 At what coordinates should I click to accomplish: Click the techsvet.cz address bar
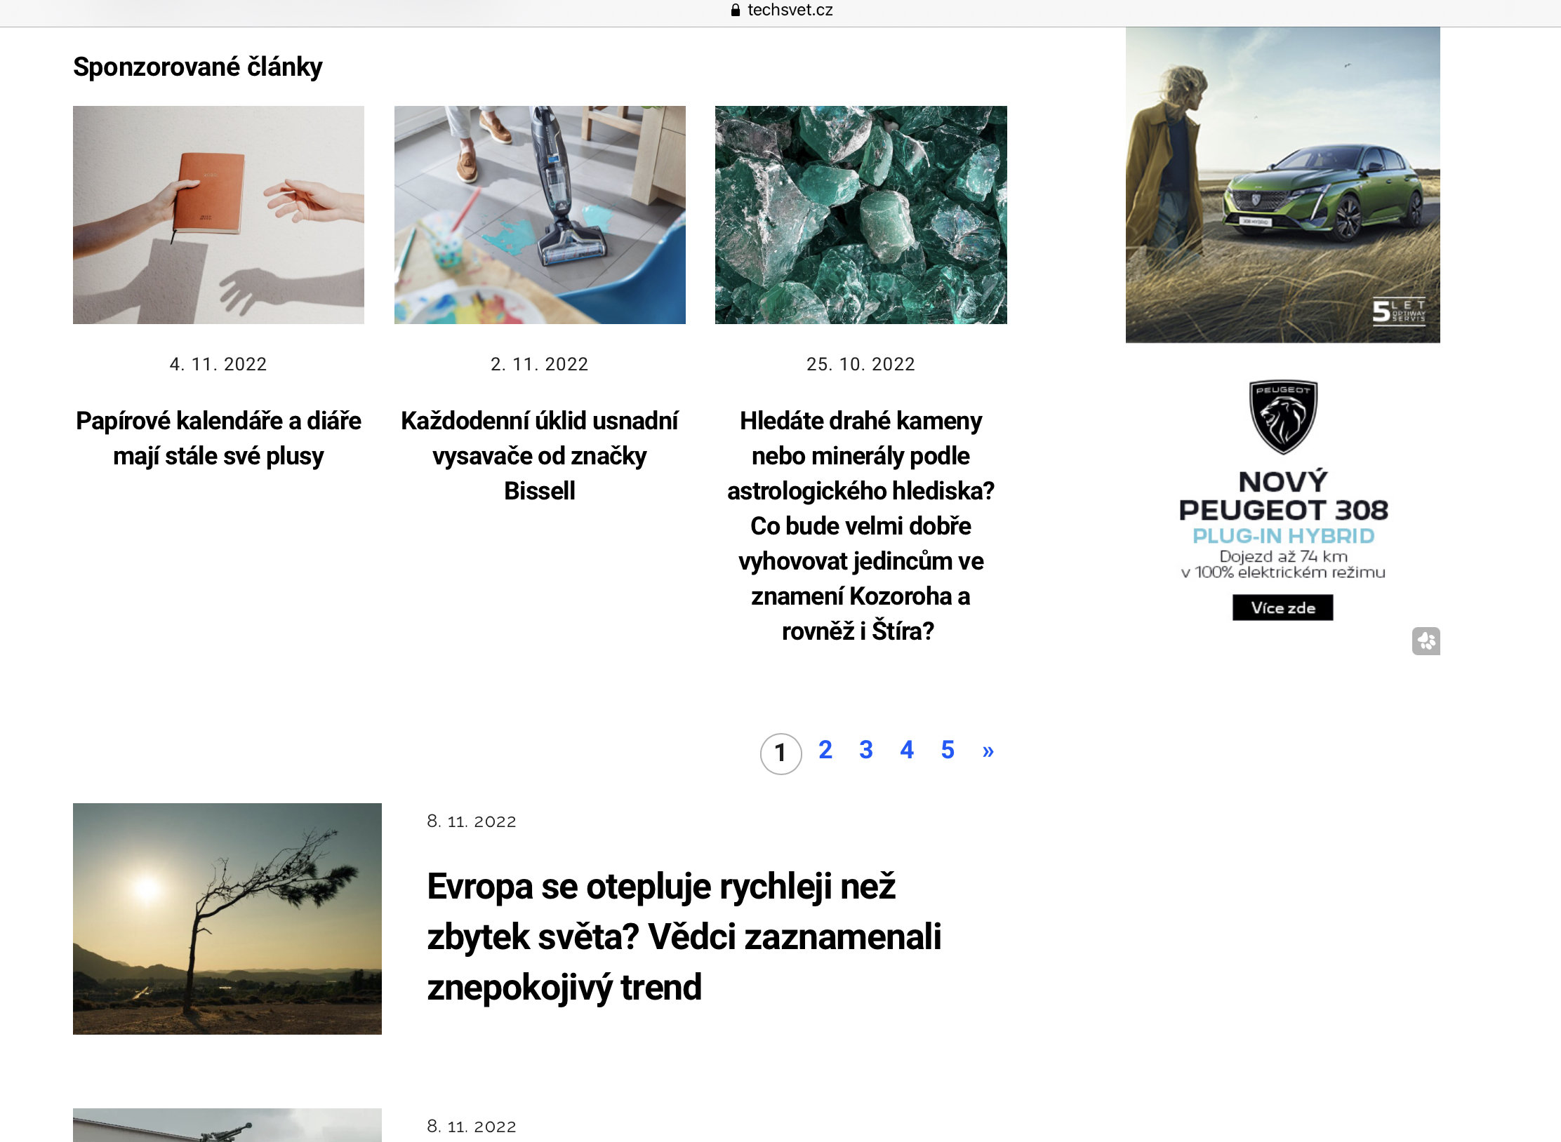[x=780, y=10]
